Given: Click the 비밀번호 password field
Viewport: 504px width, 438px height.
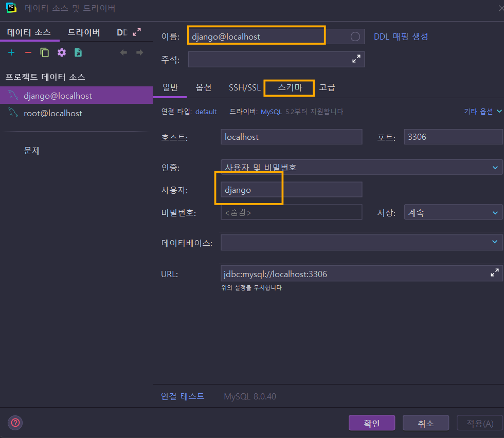Looking at the screenshot, I should [291, 212].
